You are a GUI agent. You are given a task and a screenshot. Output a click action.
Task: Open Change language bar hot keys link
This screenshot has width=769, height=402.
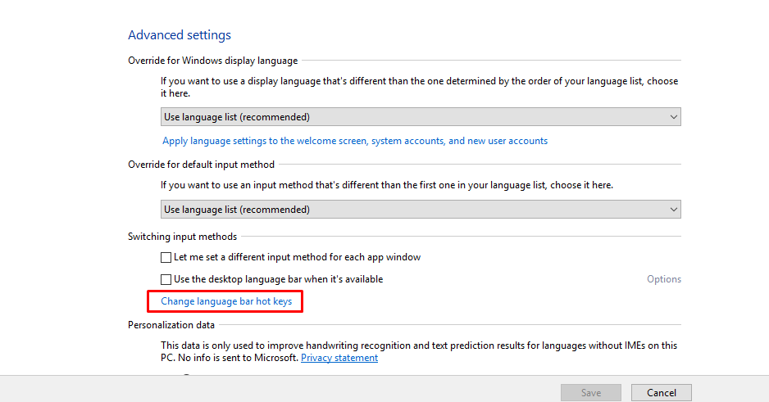click(x=226, y=301)
